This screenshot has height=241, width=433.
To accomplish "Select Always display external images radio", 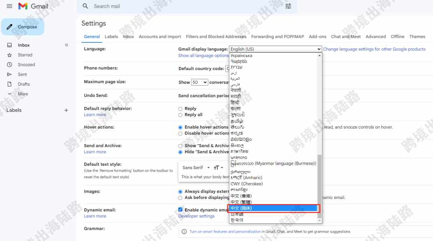I will pyautogui.click(x=180, y=191).
